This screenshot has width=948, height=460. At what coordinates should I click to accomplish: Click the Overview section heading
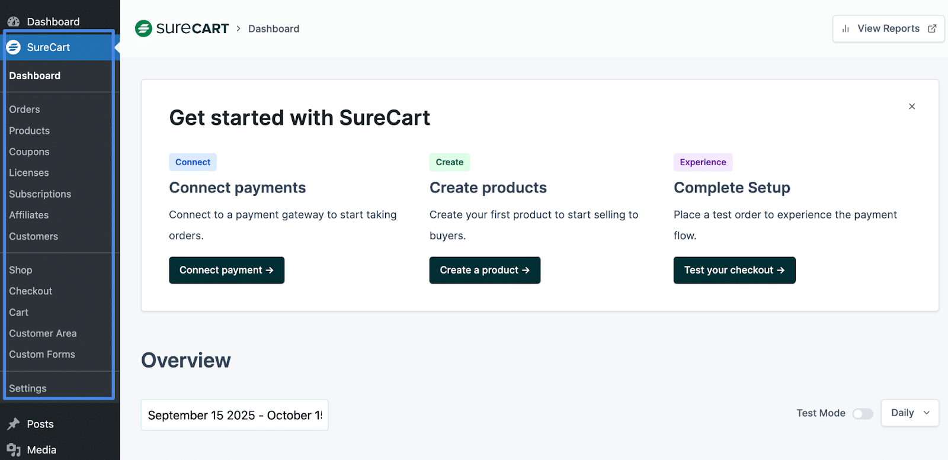186,360
